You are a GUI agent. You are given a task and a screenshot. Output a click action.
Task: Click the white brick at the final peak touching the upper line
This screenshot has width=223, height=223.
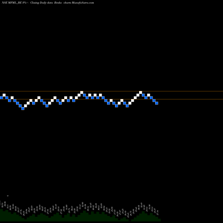(140, 92)
